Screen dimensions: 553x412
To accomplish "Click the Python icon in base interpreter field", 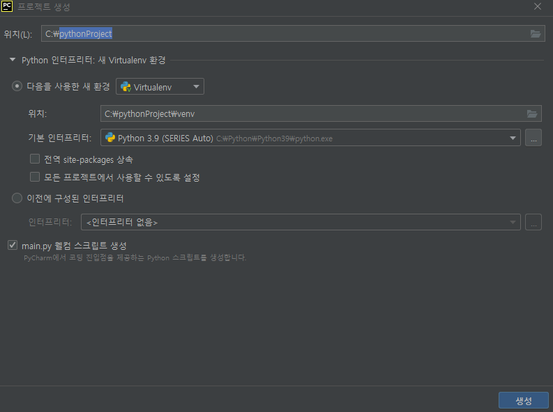I will (110, 138).
